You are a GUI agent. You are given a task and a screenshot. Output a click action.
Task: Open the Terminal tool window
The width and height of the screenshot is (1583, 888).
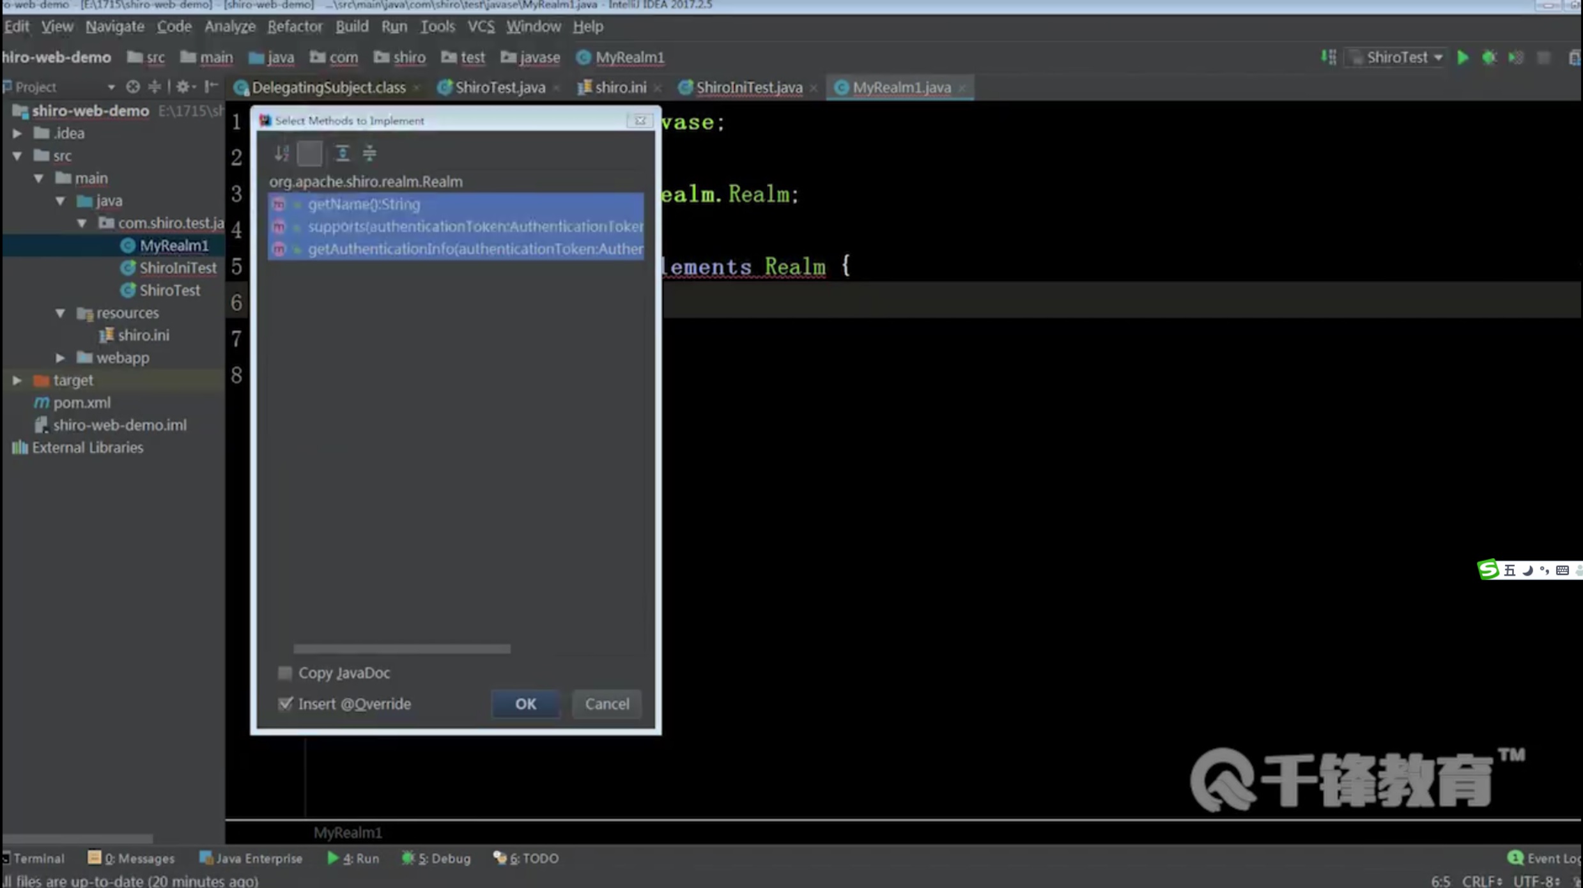(x=33, y=859)
